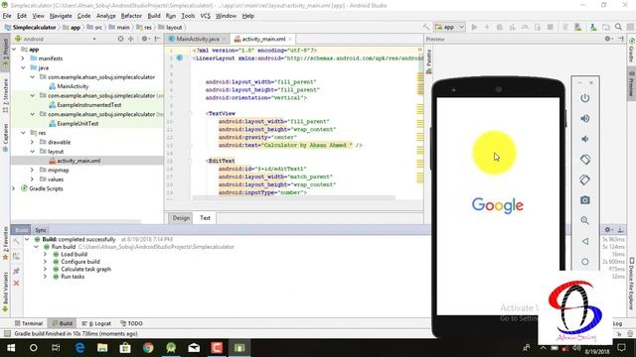Collapse the app module node
Image resolution: width=636 pixels, height=357 pixels.
15,49
